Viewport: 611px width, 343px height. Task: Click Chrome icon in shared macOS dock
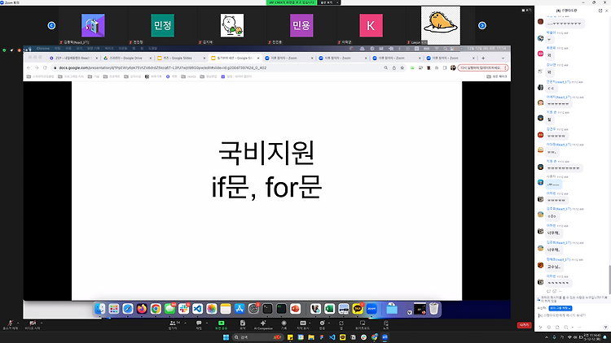click(x=156, y=309)
